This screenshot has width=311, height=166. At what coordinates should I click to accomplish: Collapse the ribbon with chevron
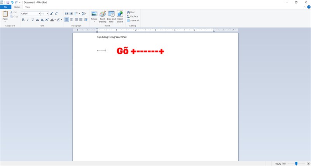305,7
